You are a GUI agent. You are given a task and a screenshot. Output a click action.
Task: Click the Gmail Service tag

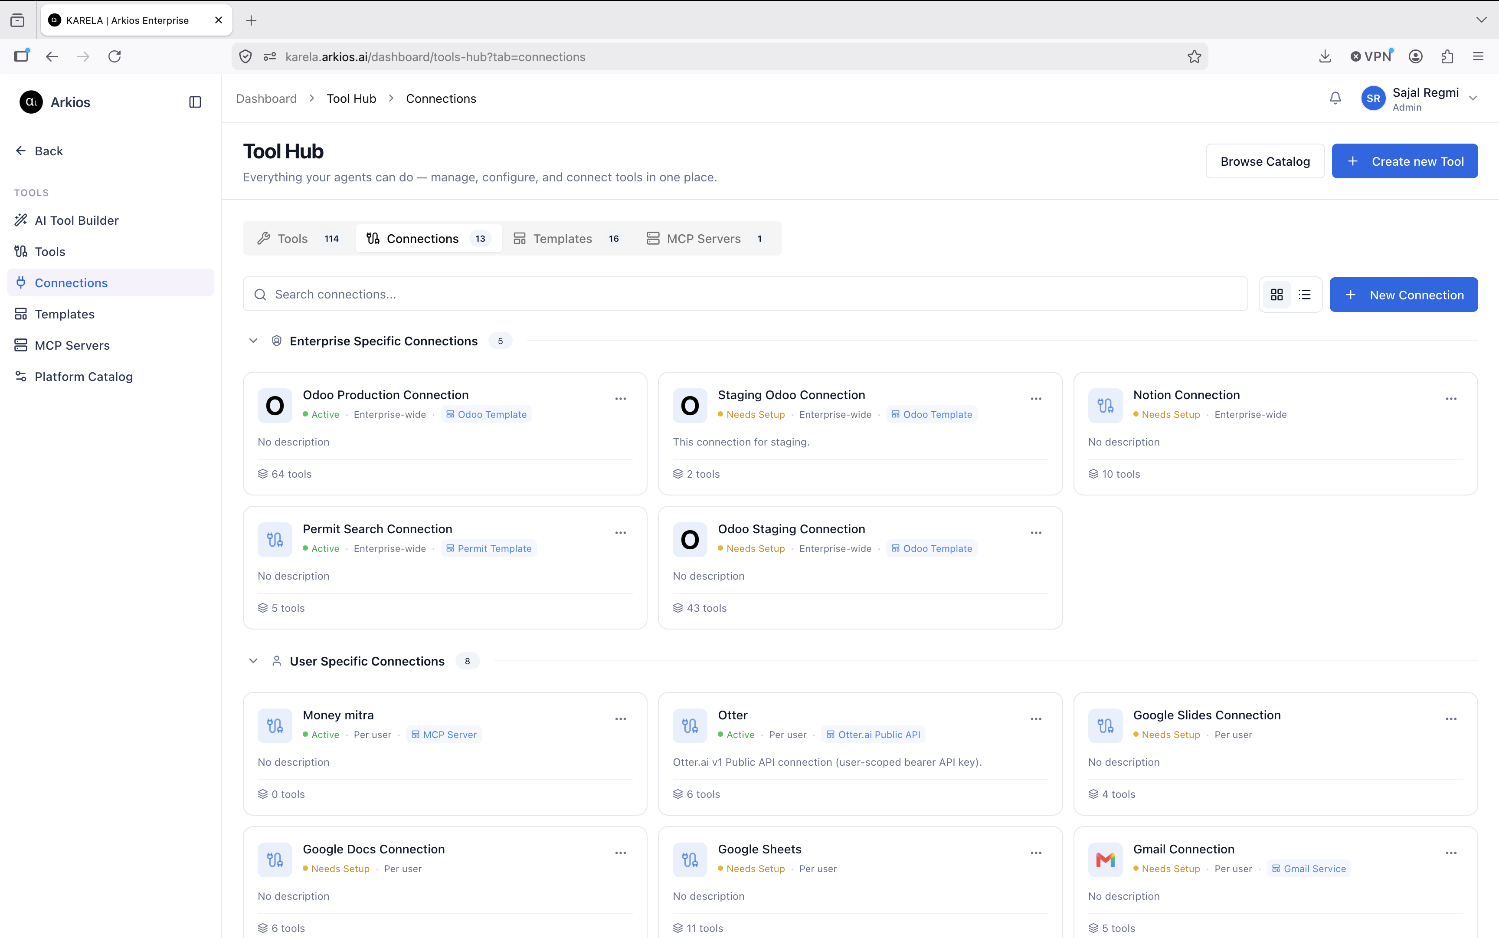coord(1309,869)
